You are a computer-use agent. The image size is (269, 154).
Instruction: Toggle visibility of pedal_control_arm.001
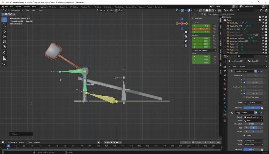pyautogui.click(x=263, y=41)
